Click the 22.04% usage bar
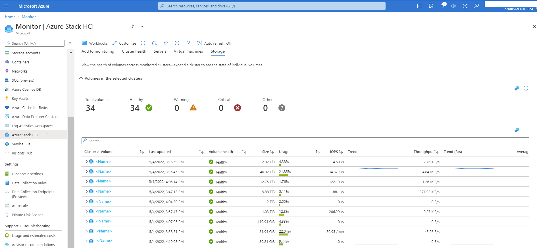This screenshot has height=248, width=537. [x=284, y=234]
